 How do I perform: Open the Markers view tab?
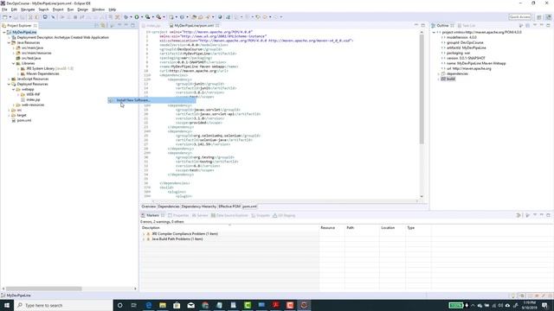click(152, 215)
